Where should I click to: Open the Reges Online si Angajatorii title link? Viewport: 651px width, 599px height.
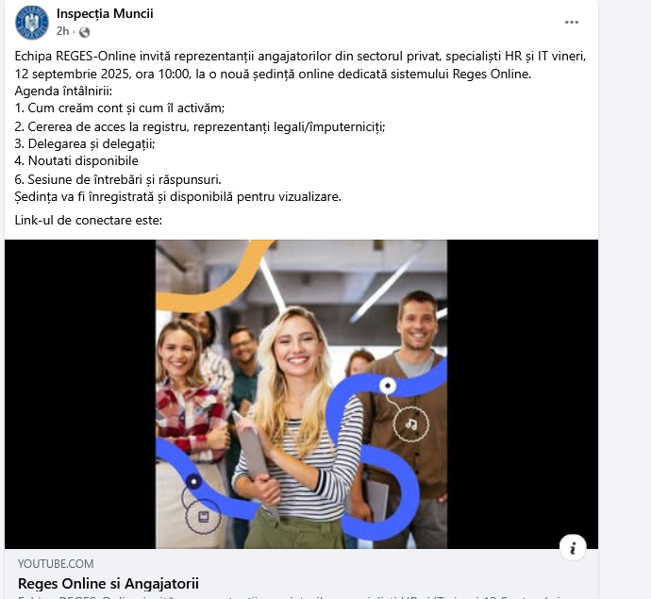(x=108, y=583)
